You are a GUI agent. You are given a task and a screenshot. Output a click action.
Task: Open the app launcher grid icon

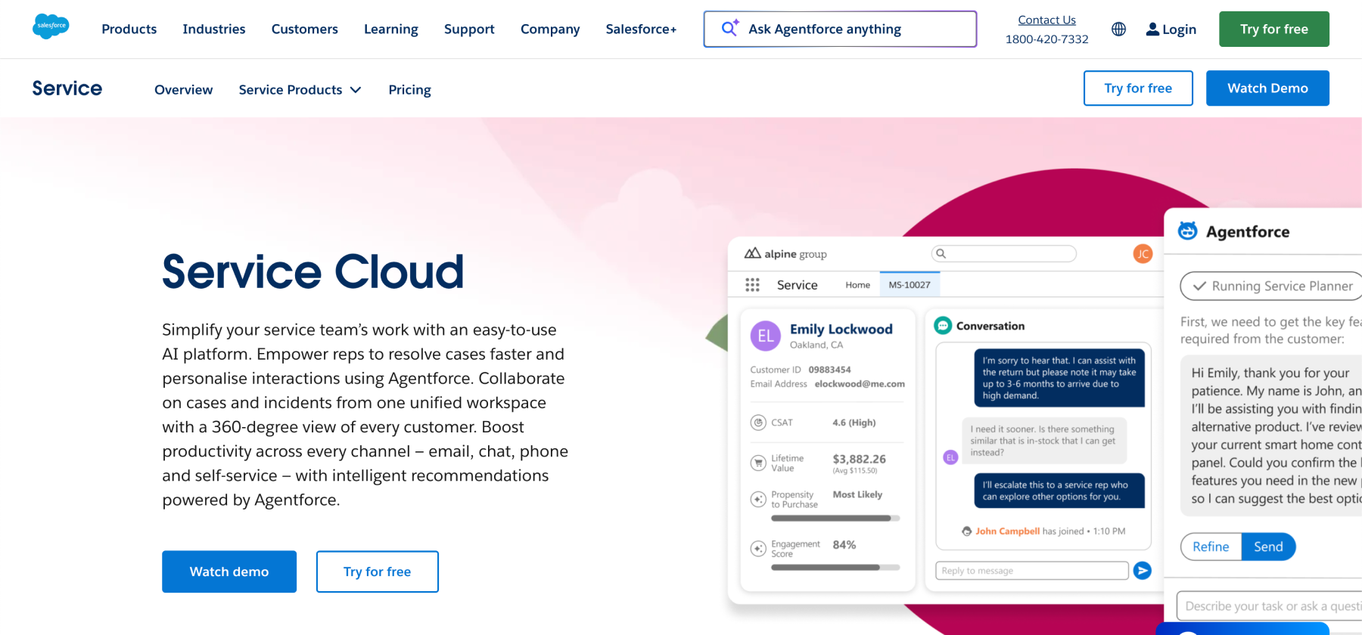click(752, 284)
